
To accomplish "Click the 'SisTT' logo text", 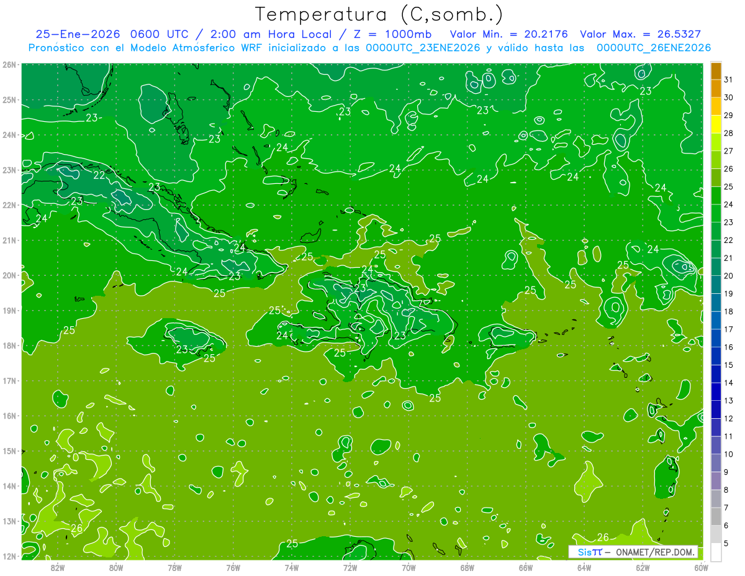I will click(x=590, y=552).
